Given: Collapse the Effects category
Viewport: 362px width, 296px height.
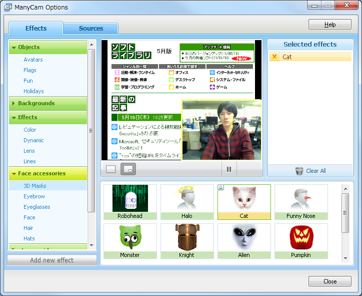Looking at the screenshot, I should (x=48, y=117).
